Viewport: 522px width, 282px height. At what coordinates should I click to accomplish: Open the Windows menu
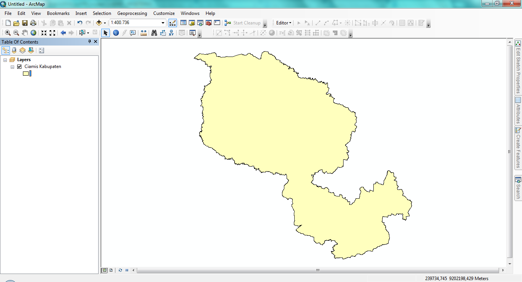click(x=190, y=13)
